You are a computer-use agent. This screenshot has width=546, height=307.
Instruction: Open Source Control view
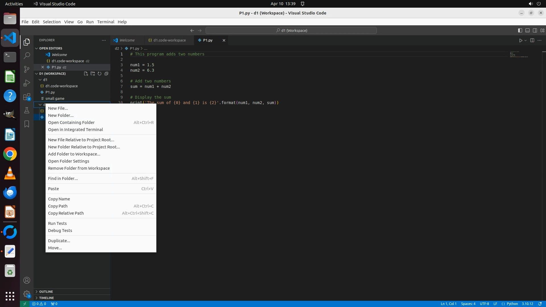coord(27,69)
